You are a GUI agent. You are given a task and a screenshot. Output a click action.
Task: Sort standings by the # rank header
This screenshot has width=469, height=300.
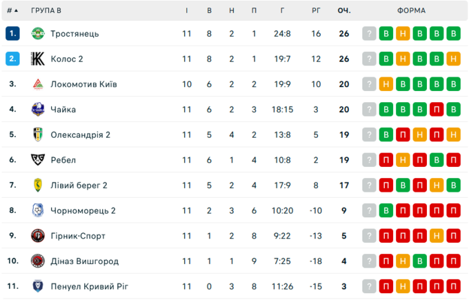[x=12, y=10]
